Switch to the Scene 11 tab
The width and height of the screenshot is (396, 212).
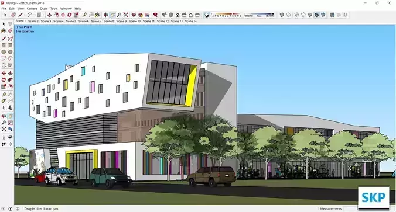point(149,21)
